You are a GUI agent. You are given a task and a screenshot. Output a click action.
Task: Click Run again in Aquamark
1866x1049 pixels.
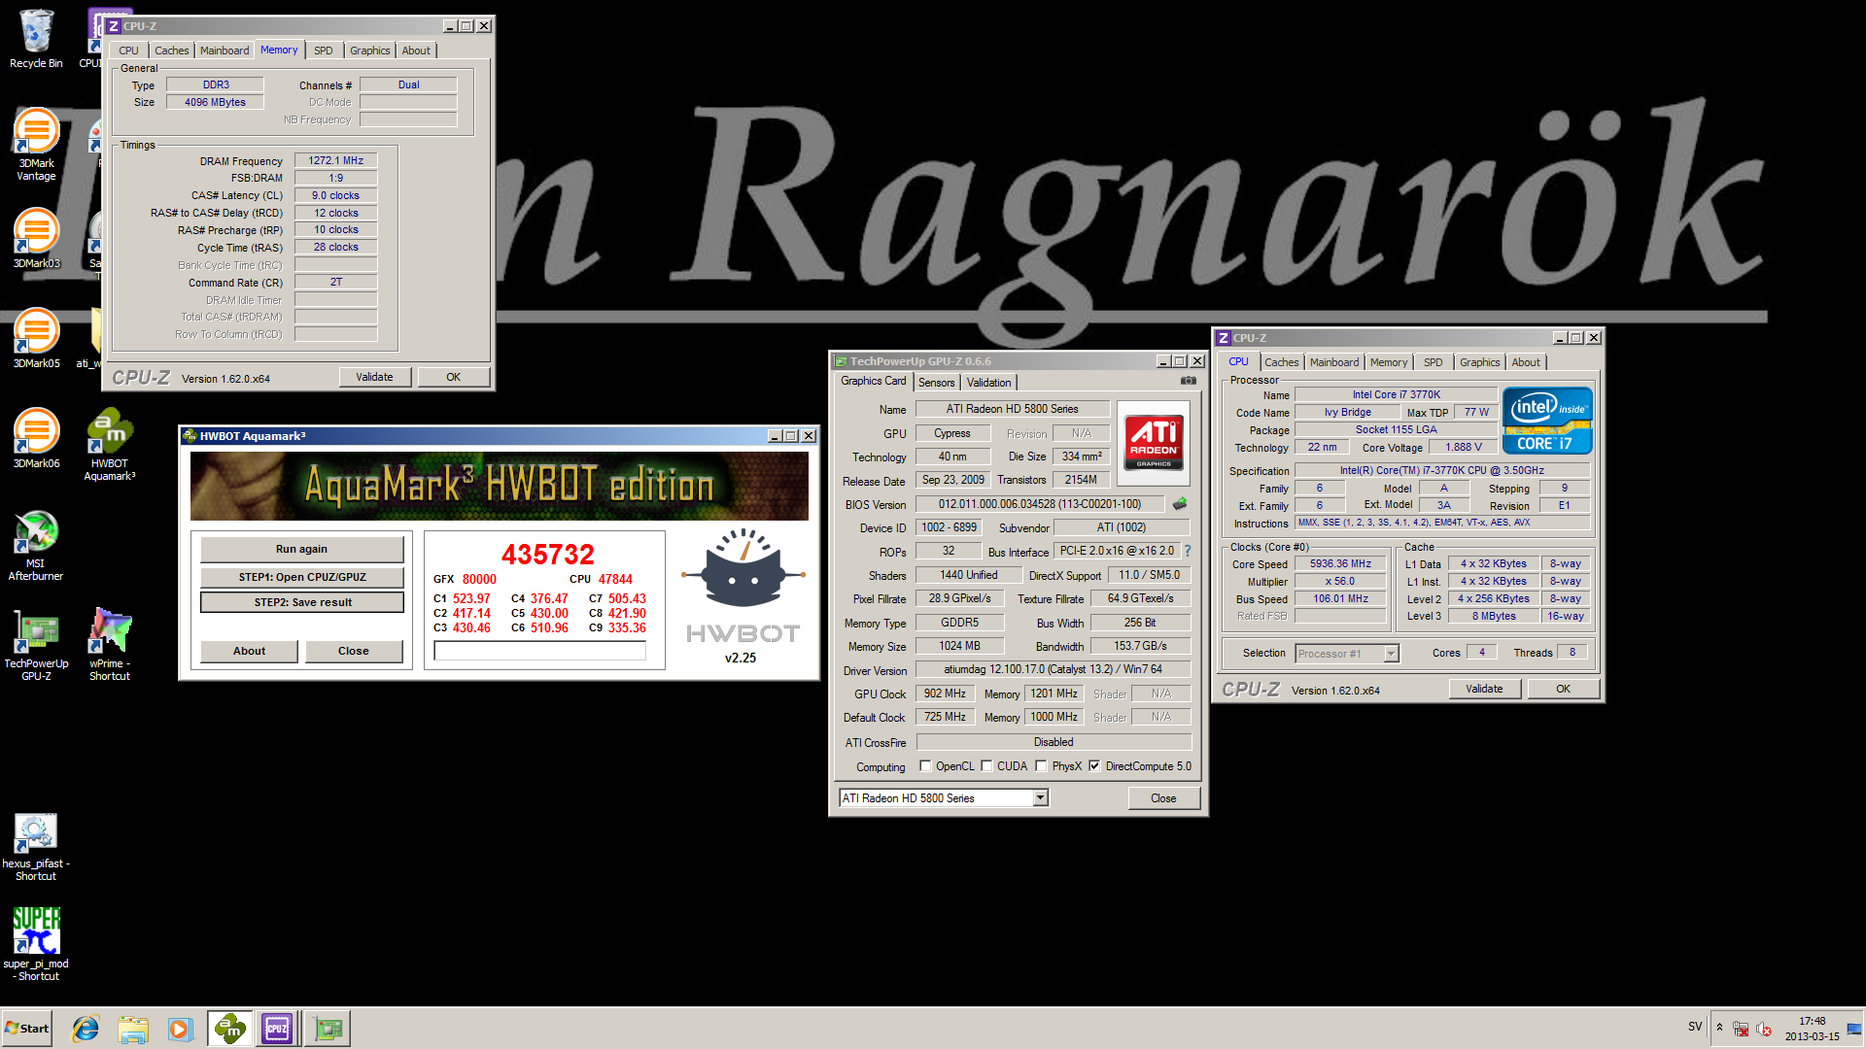tap(301, 549)
